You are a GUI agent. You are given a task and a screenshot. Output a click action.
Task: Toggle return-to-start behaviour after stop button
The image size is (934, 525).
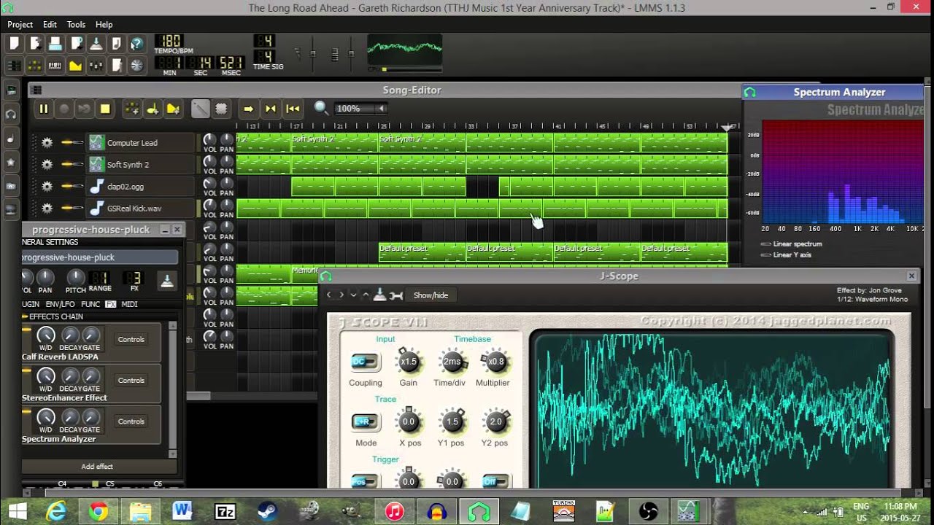293,109
